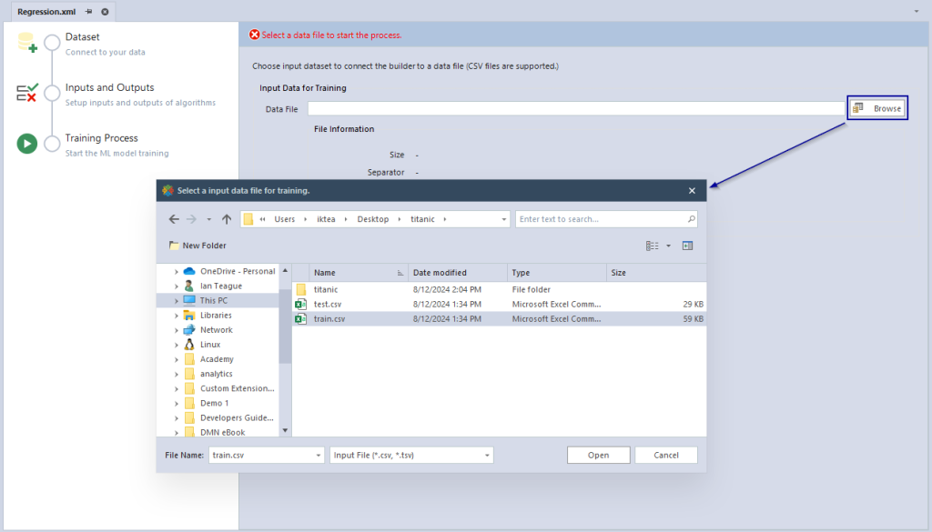932x532 pixels.
Task: Toggle the preview pane icon
Action: [x=687, y=246]
